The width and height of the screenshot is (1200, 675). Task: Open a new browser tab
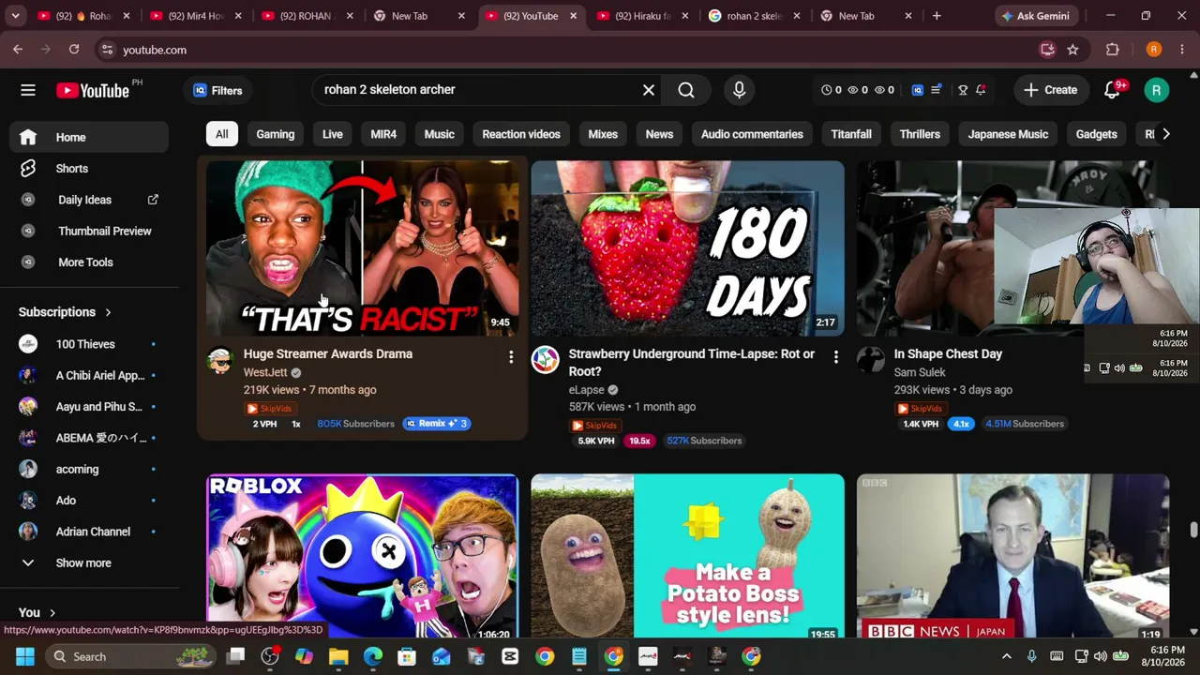(x=937, y=16)
